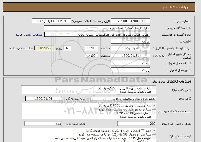
Task: Click down arrow of buyer notes scrollbar
Action: point(154,137)
